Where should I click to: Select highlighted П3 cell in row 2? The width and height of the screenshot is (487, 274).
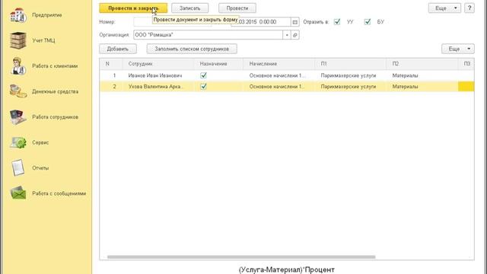[x=466, y=86]
